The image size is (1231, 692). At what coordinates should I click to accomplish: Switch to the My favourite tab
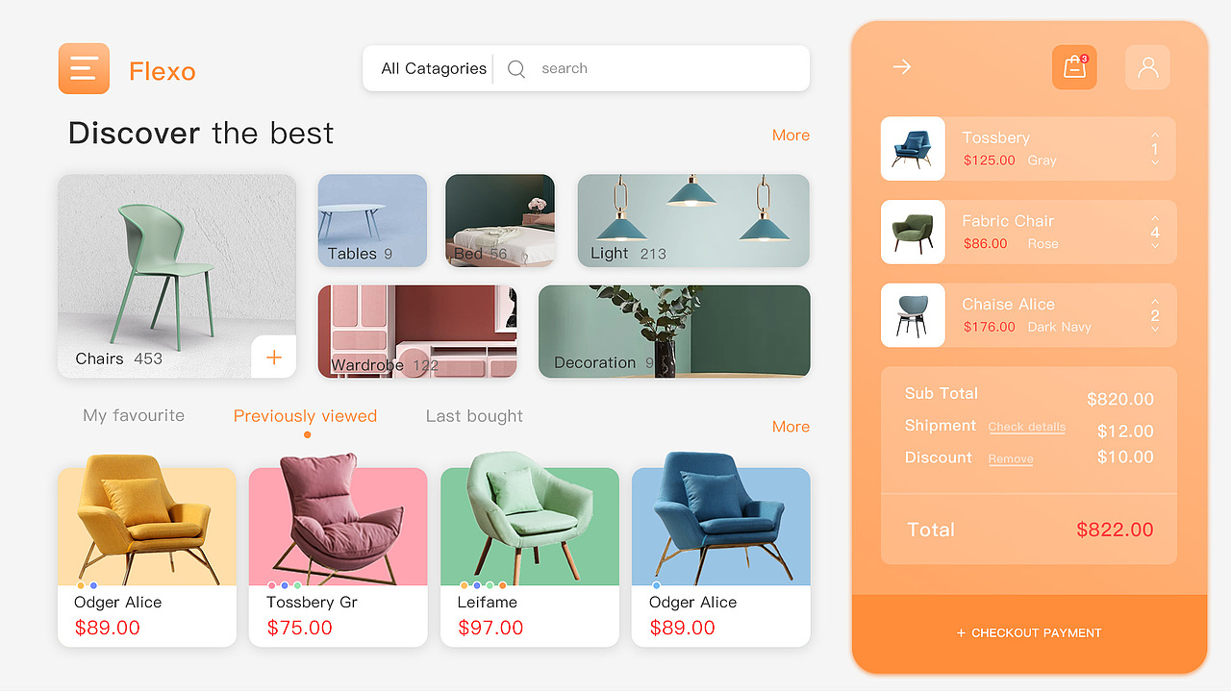point(134,416)
